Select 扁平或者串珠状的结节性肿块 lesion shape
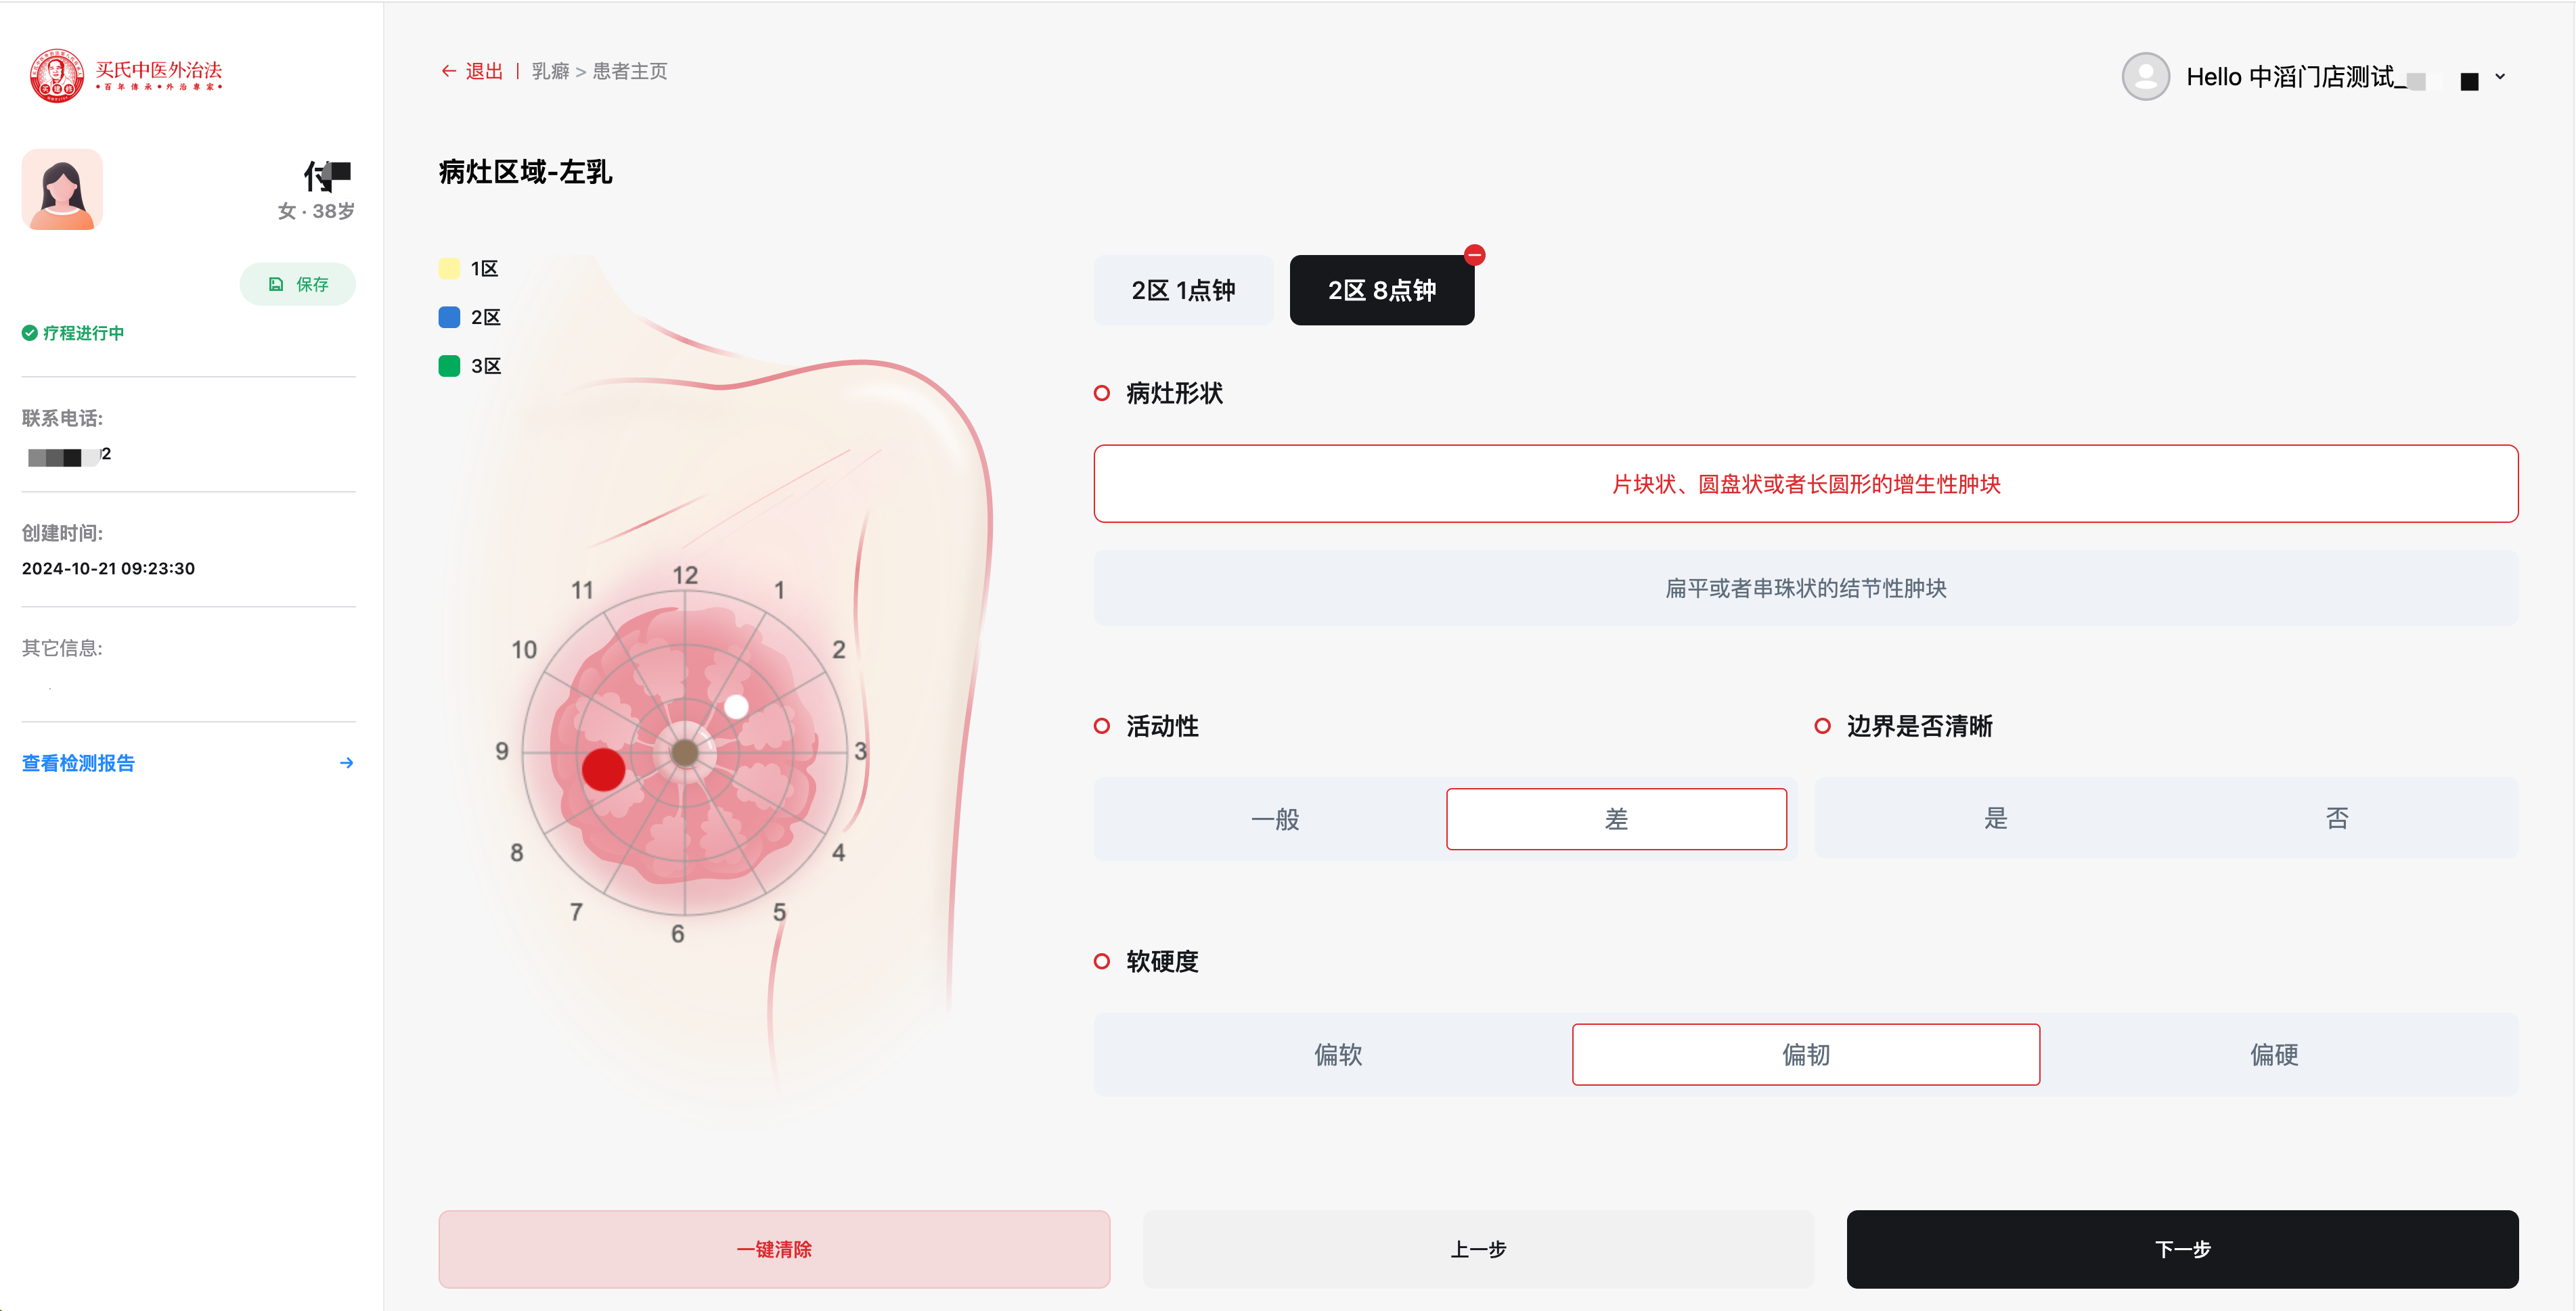 [x=1806, y=588]
